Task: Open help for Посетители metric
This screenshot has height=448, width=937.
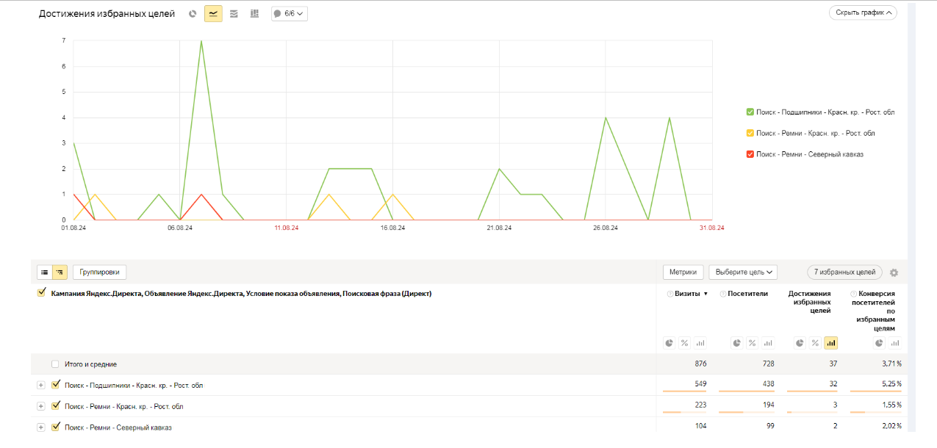Action: pos(722,294)
